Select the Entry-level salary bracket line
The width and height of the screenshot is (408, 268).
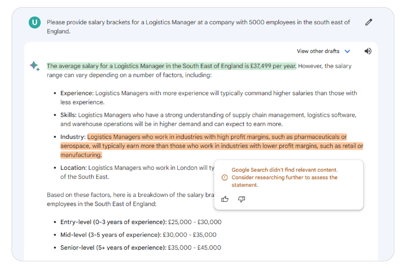click(x=141, y=222)
